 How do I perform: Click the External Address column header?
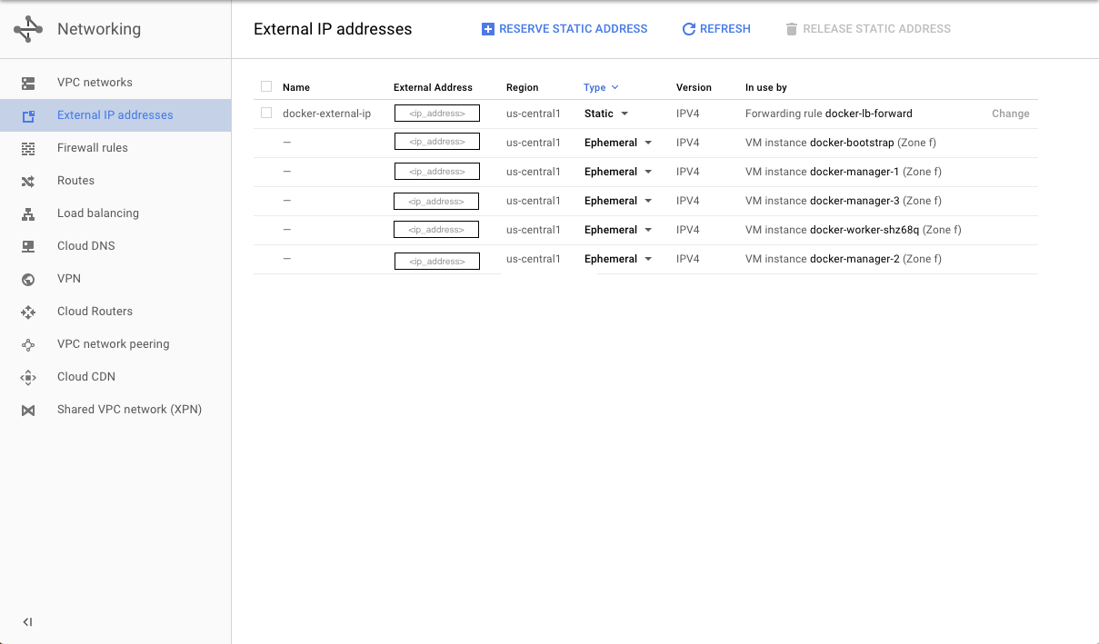[433, 87]
